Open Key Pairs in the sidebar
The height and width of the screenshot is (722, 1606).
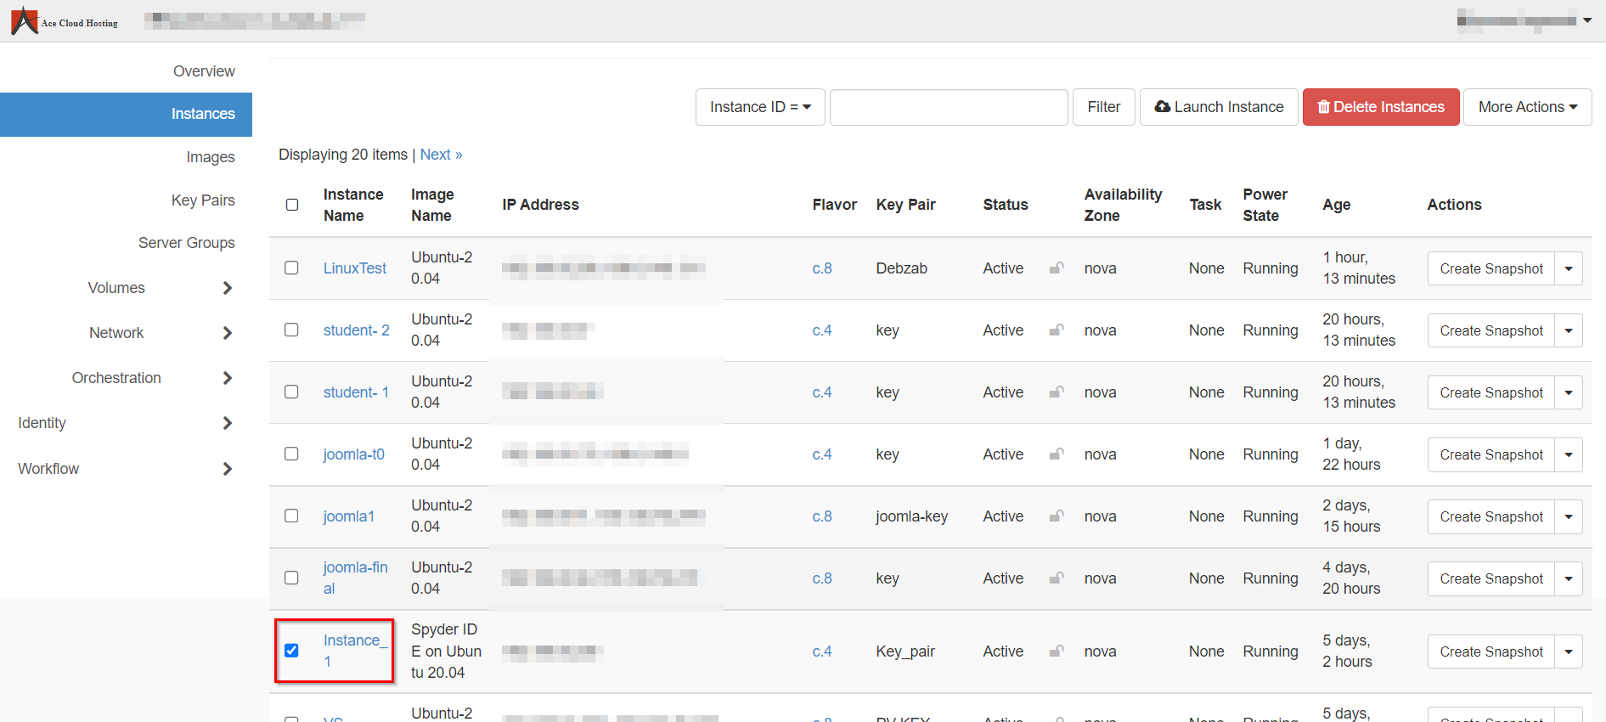point(202,200)
